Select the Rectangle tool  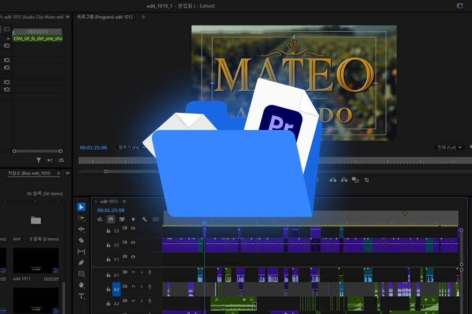[81, 274]
